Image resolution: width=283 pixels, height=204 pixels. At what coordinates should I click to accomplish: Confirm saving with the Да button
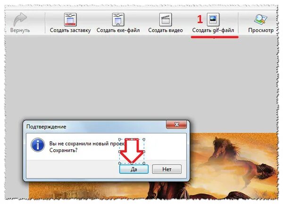coord(134,169)
